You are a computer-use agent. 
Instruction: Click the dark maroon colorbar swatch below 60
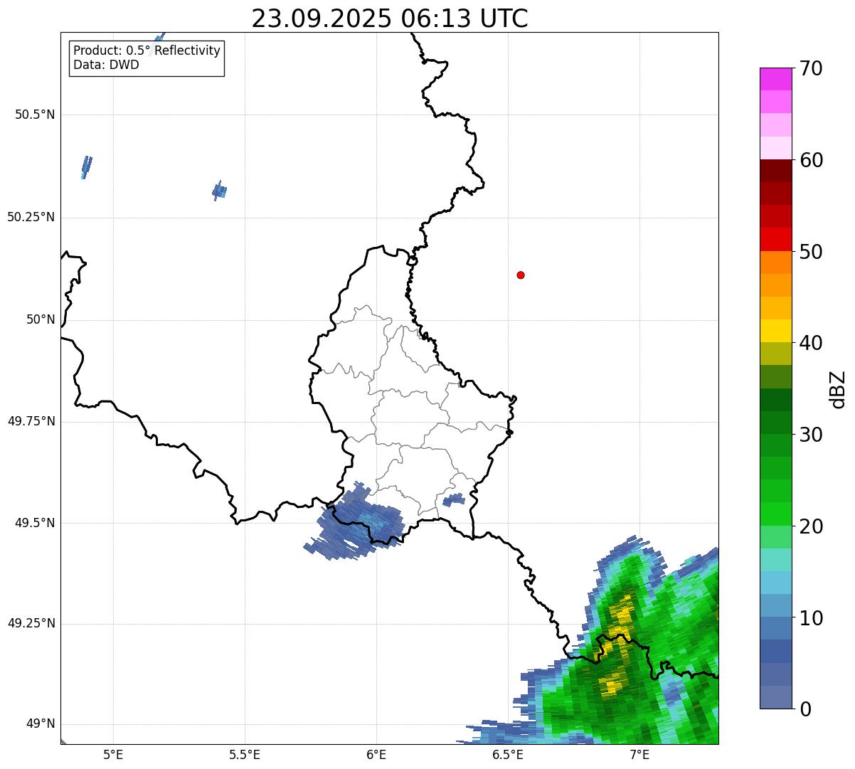point(776,171)
